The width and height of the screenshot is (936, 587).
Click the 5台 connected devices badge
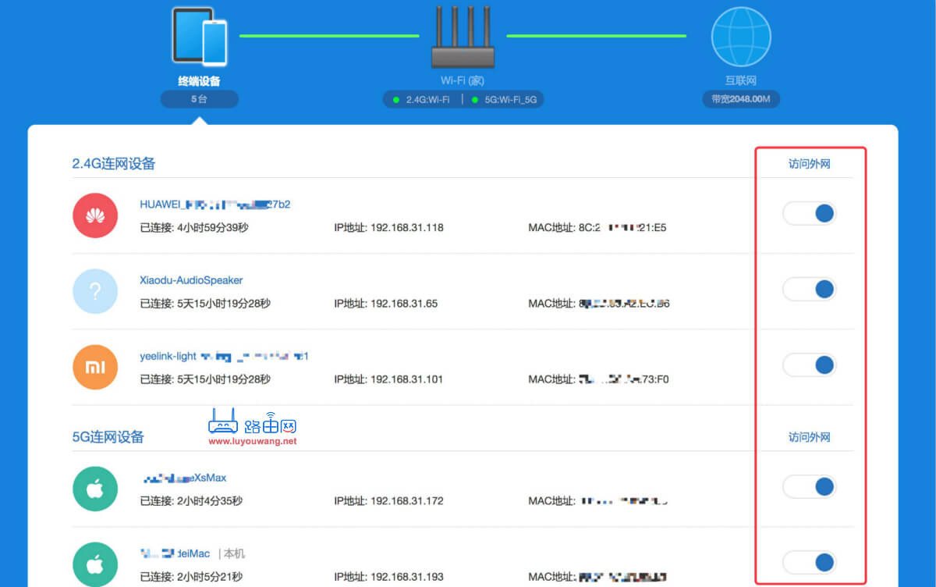(200, 98)
